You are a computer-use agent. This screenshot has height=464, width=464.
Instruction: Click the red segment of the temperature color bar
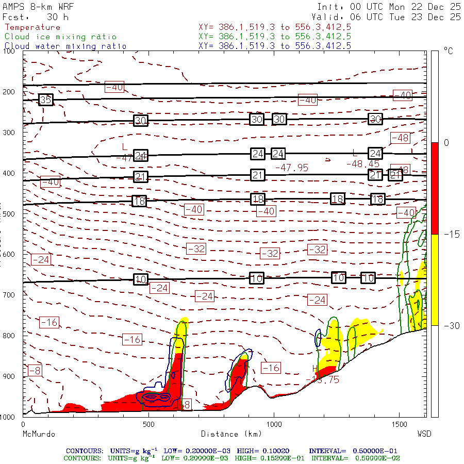pyautogui.click(x=435, y=188)
